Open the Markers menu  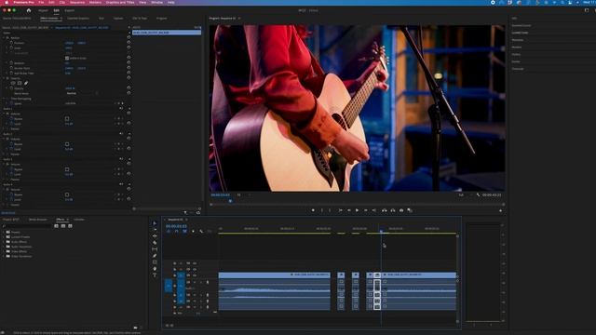pyautogui.click(x=95, y=2)
